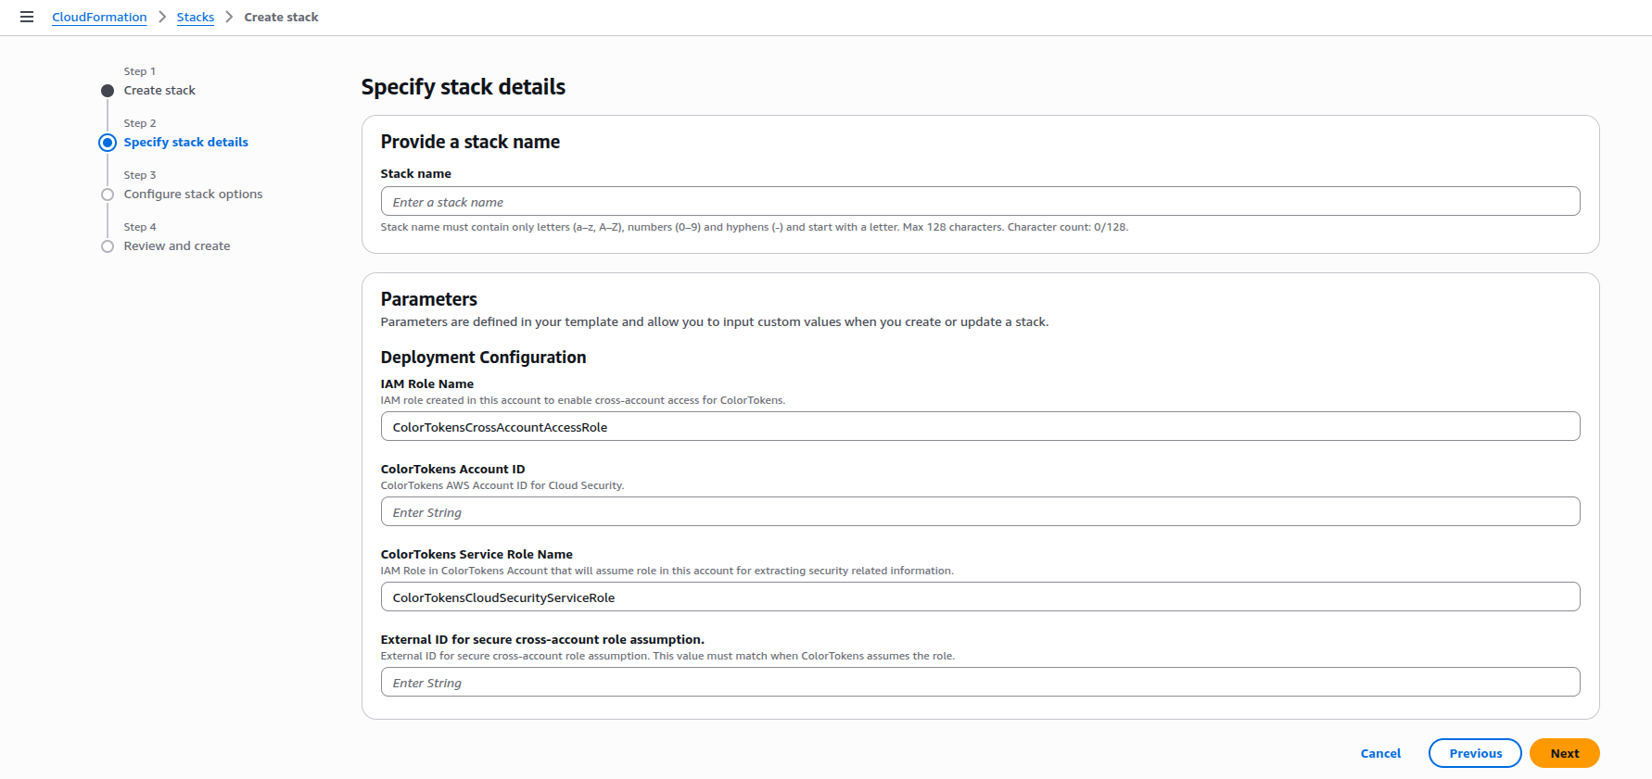Select Step 1 Create stack indicator
The image size is (1652, 779).
108,91
